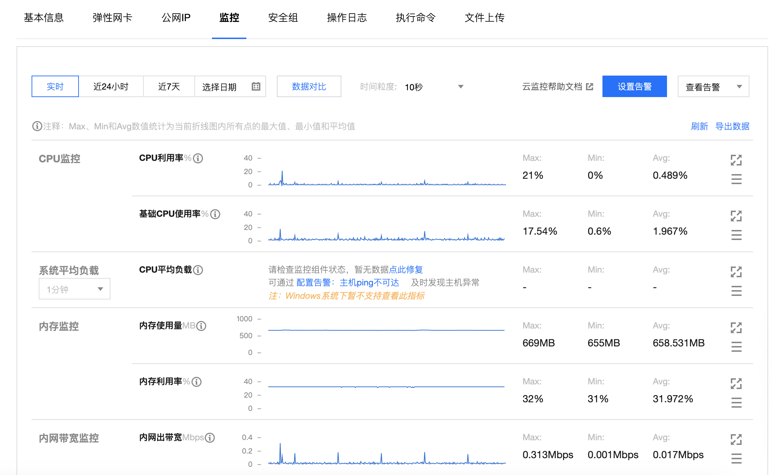Click the 0.489% Avg value

670,175
